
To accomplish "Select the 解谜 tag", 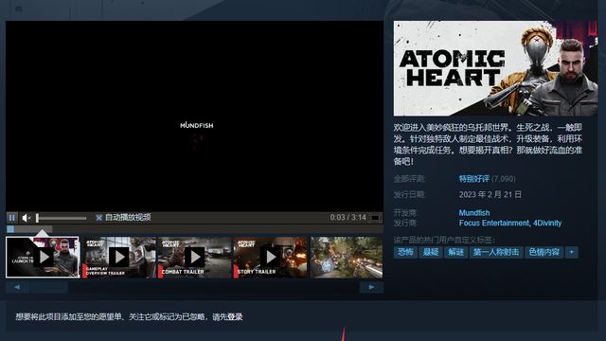I will click(455, 252).
